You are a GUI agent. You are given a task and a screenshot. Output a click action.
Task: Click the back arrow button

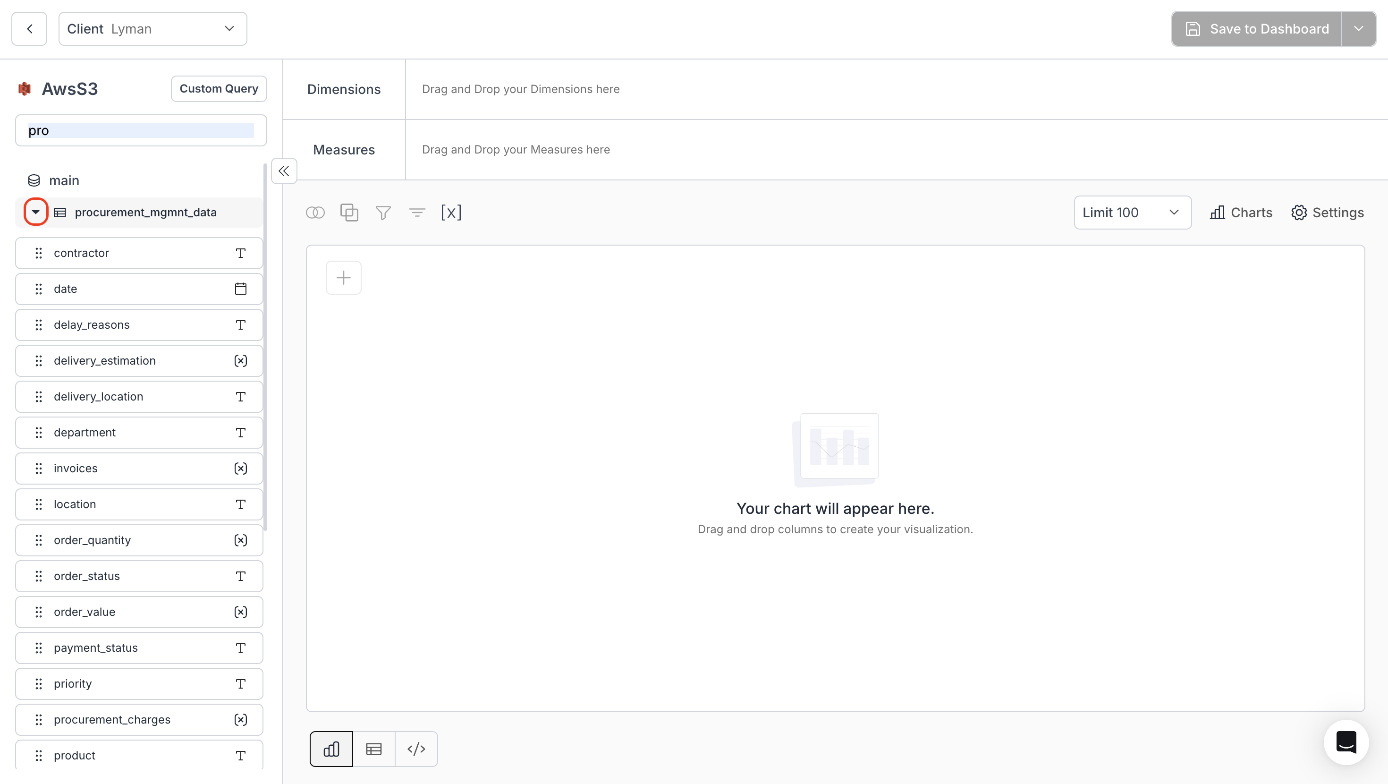[30, 29]
